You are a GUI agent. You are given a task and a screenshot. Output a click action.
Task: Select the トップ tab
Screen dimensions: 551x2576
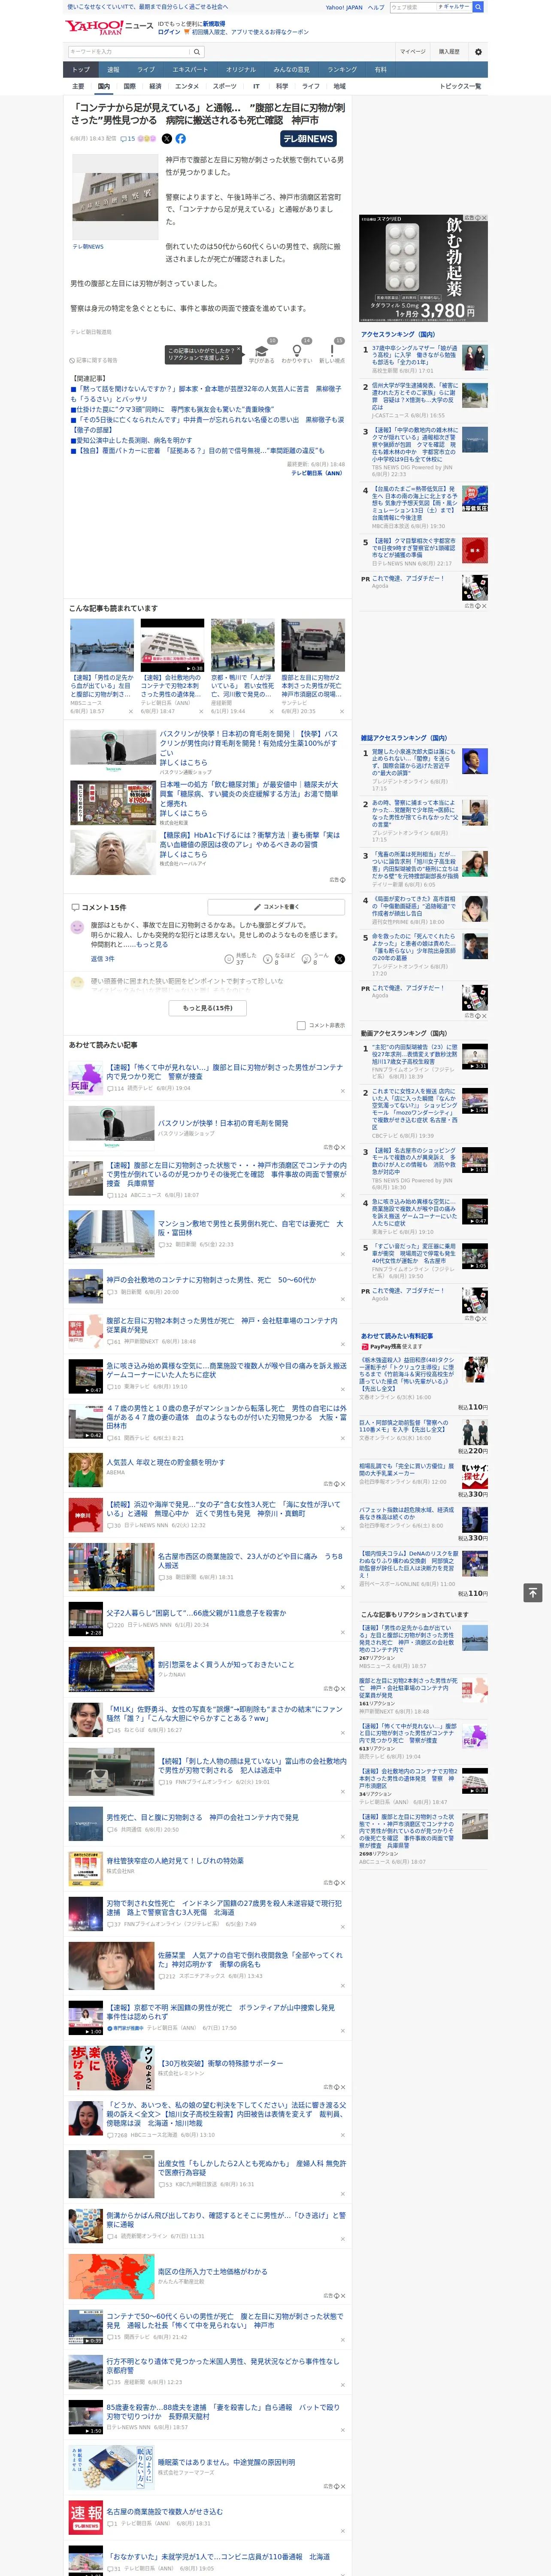coord(81,69)
